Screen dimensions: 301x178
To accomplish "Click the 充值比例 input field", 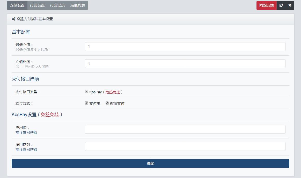I will 185,63.
